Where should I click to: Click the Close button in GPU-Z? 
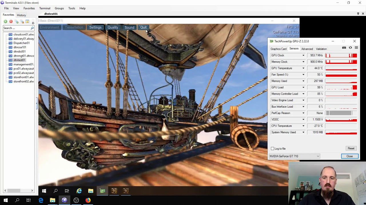click(x=350, y=156)
